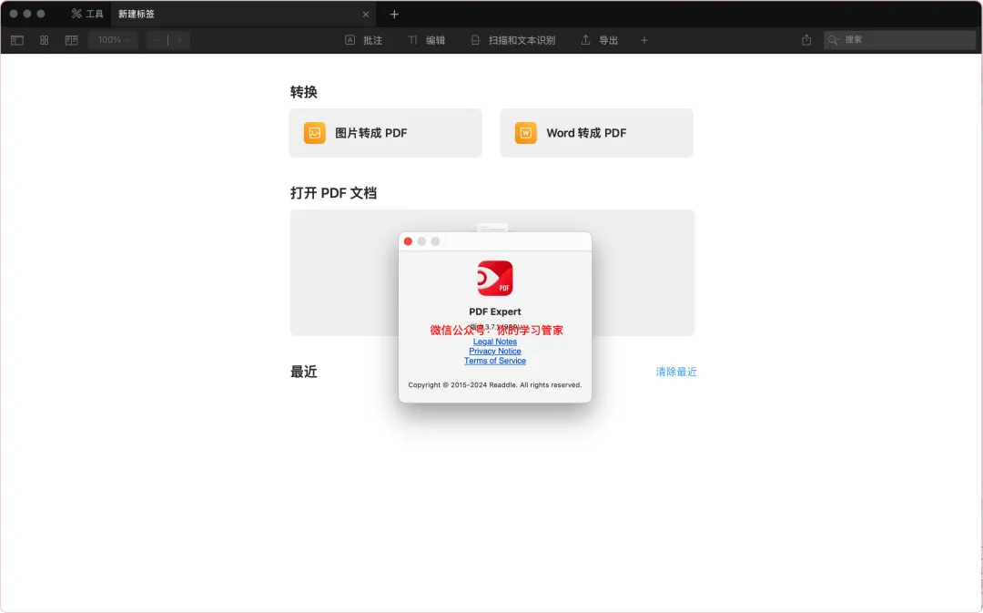Click the 转换 section heading
This screenshot has width=983, height=613.
(x=303, y=92)
